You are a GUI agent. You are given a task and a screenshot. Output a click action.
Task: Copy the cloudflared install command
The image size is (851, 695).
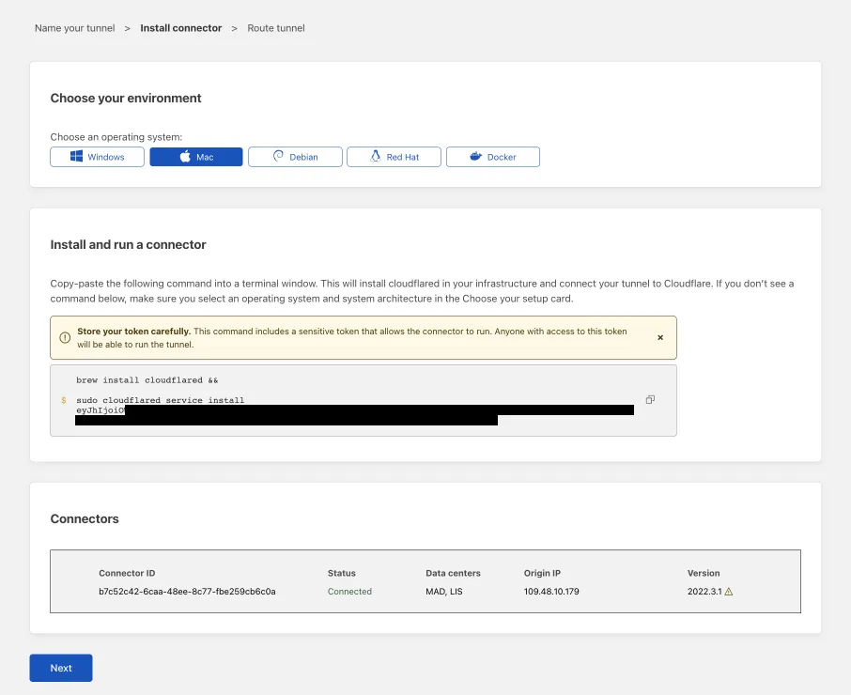tap(649, 399)
